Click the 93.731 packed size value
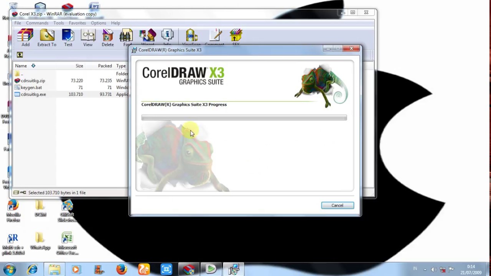 click(x=105, y=94)
